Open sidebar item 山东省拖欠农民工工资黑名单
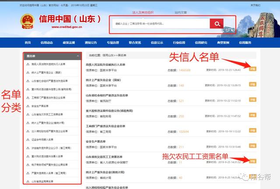 point(47,115)
